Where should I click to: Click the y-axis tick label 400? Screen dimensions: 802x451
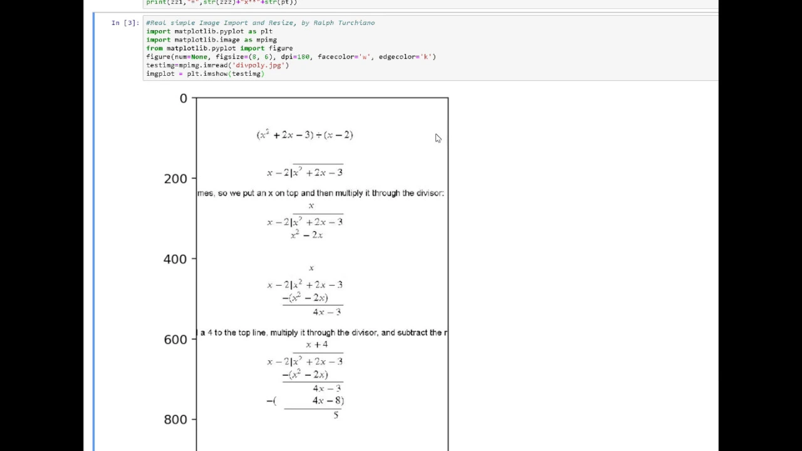coord(175,259)
